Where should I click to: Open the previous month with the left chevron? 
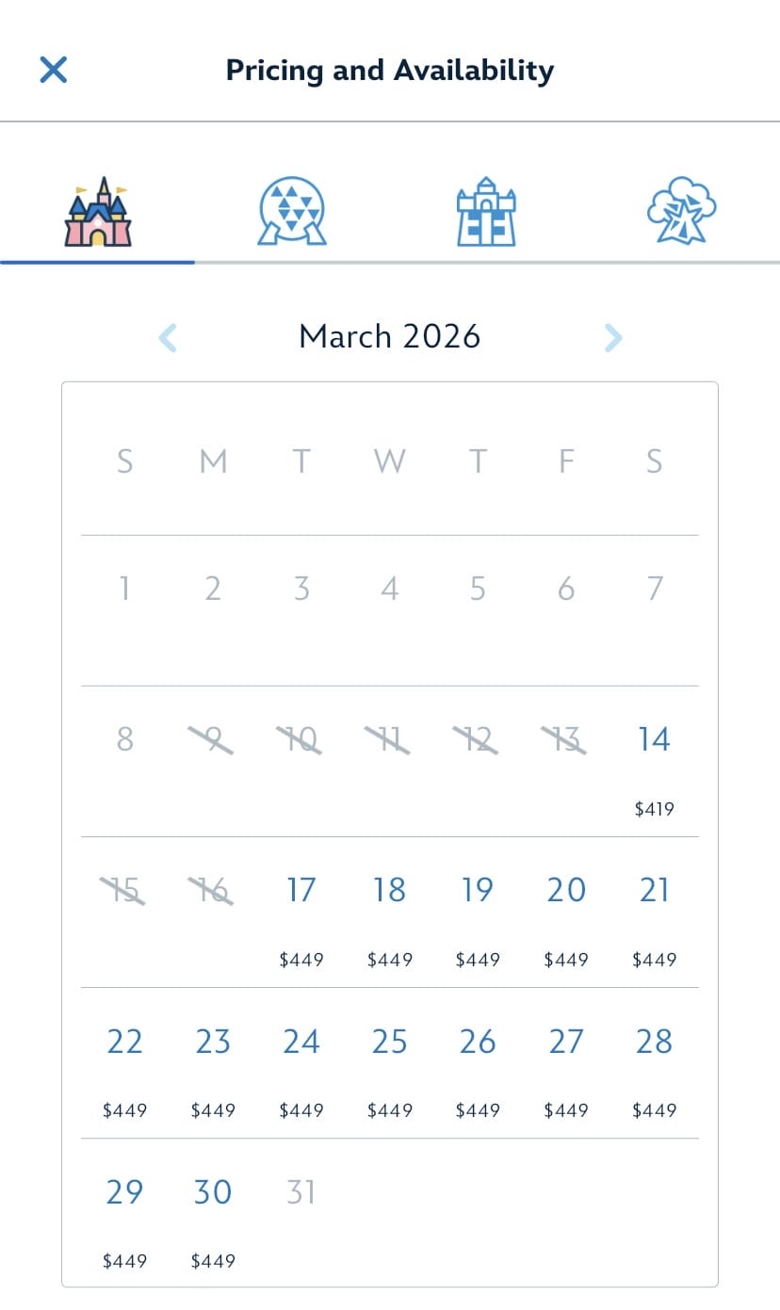[168, 336]
